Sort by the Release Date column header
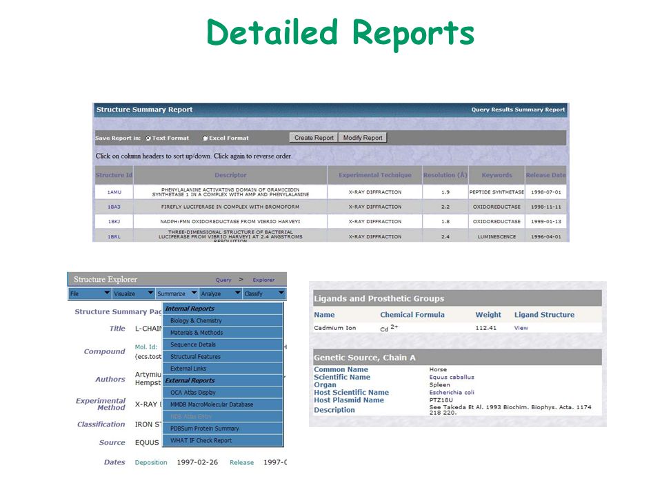Image resolution: width=662 pixels, height=496 pixels. tap(545, 175)
